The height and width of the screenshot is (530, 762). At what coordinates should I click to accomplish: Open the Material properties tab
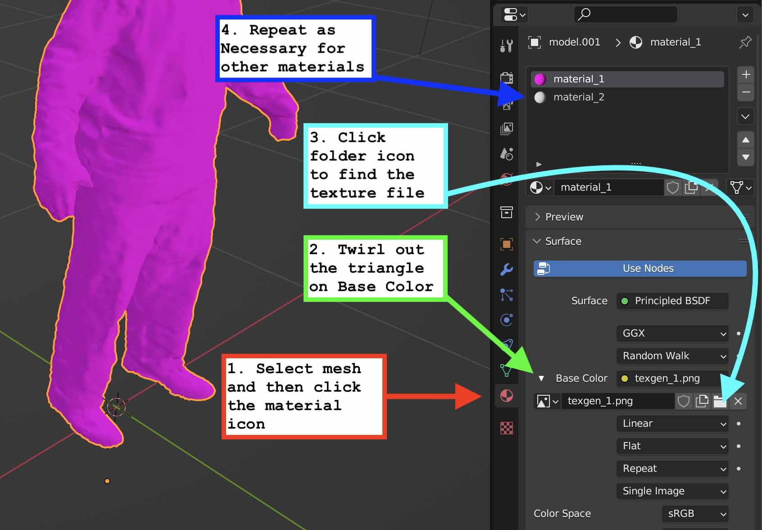point(507,396)
